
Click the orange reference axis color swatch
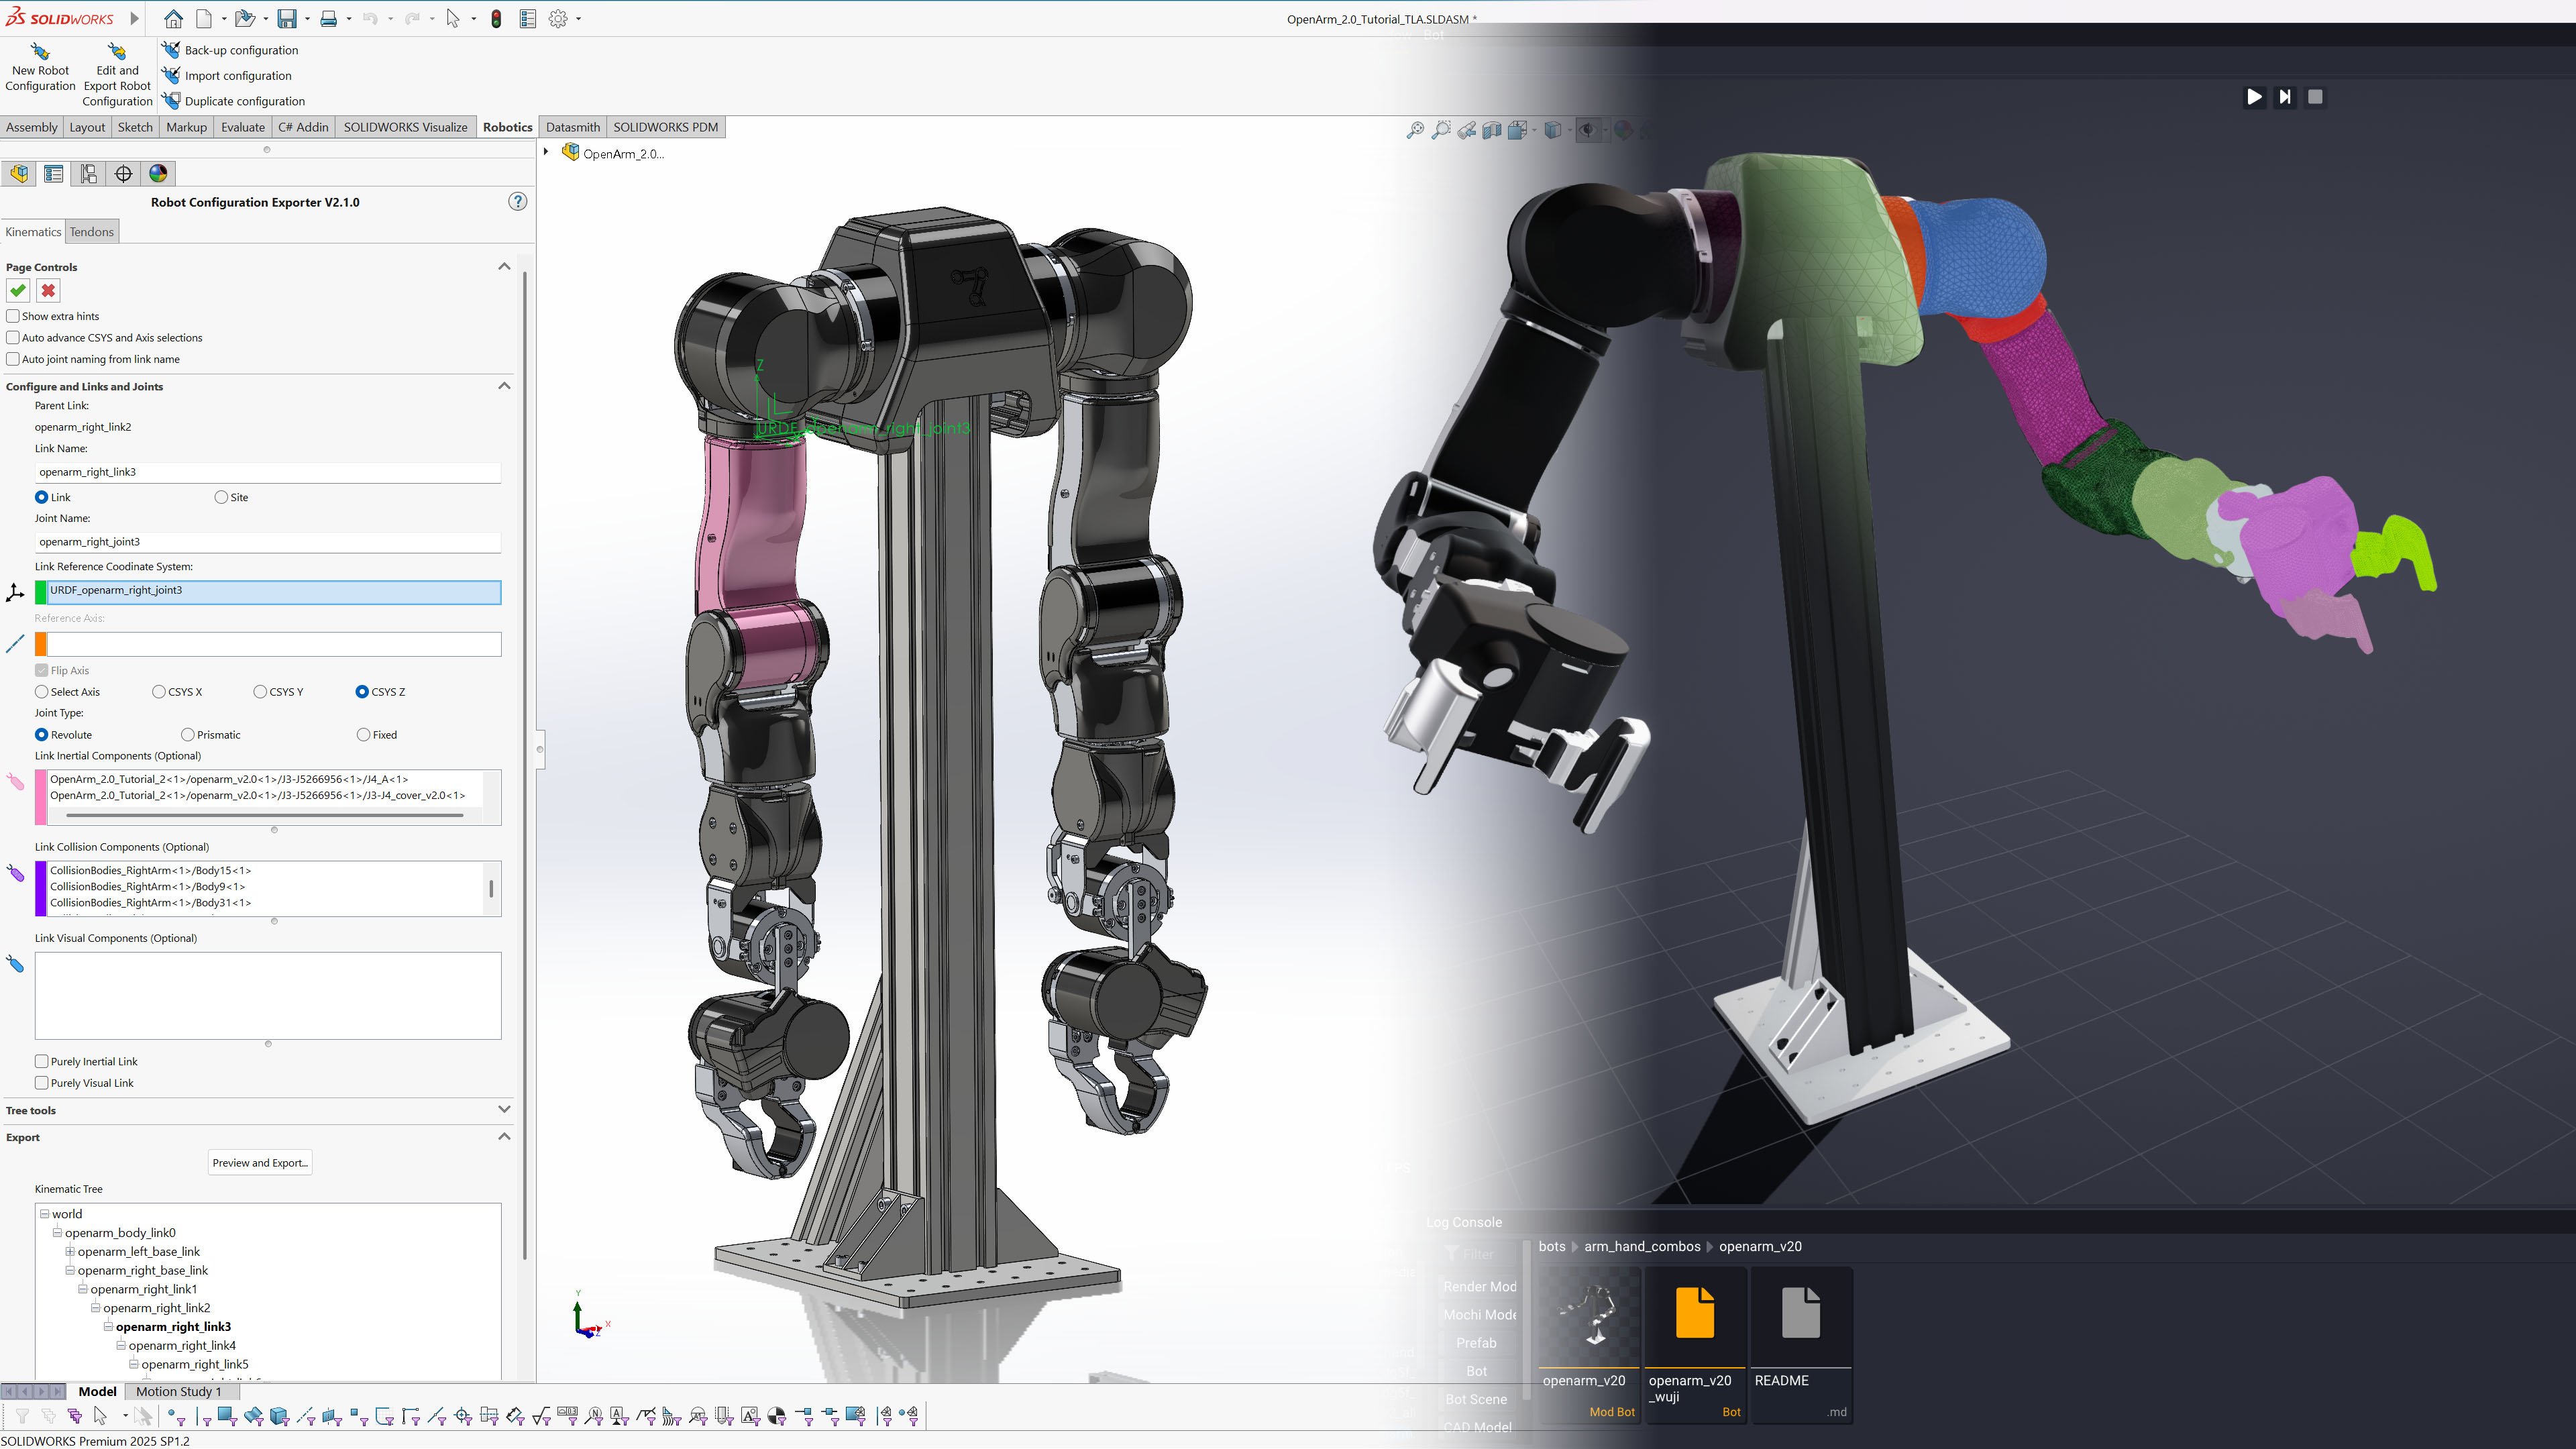pos(41,645)
